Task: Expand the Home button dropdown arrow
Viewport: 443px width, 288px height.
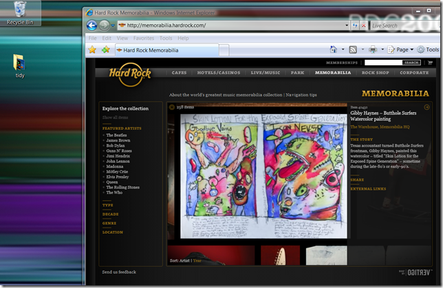Action: [343, 49]
